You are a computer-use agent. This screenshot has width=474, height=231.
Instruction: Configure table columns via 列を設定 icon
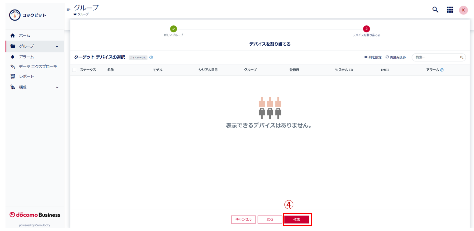(x=373, y=57)
